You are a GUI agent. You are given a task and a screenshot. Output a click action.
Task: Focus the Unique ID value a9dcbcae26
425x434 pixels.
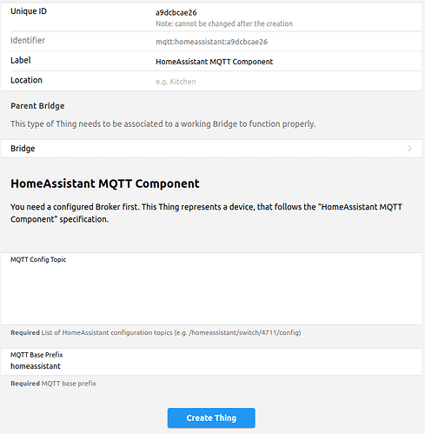coord(176,13)
